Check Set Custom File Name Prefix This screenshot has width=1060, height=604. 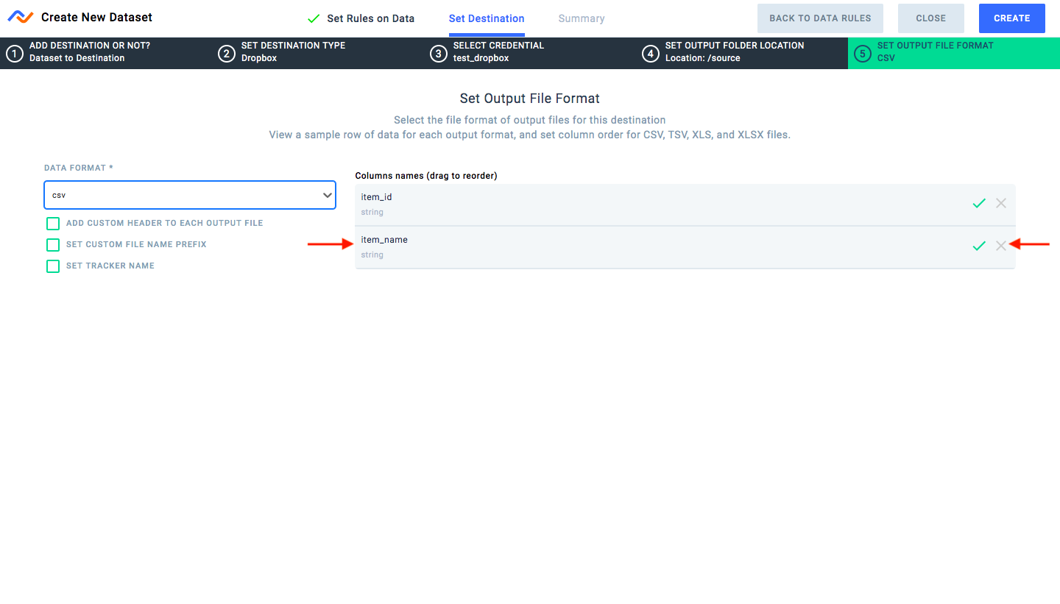pyautogui.click(x=53, y=244)
